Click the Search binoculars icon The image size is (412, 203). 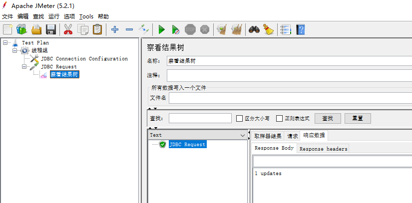(x=254, y=29)
